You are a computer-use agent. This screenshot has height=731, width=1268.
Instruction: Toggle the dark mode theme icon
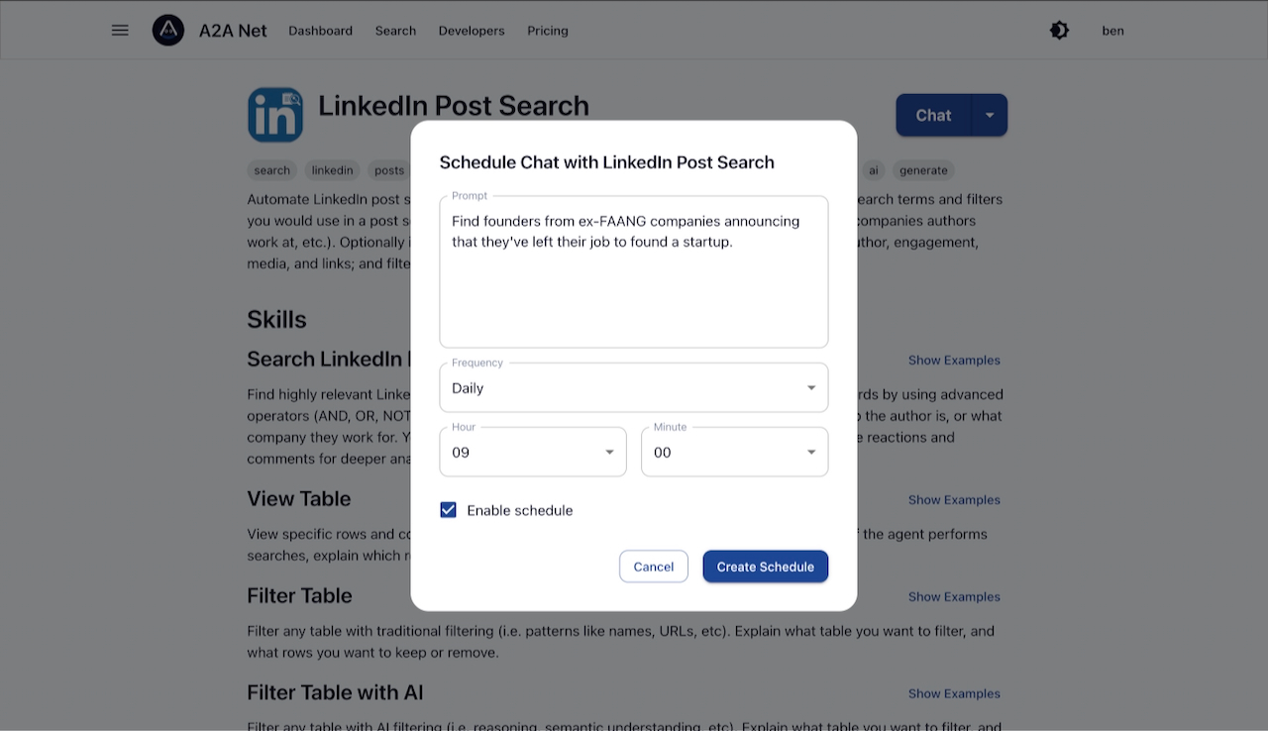[x=1059, y=30]
